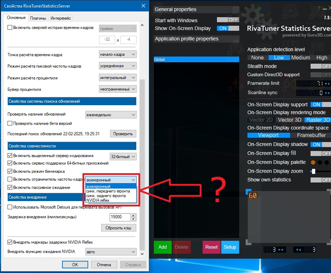331x273 pixels.
Task: Toggle On-Screen Display support switch
Action: [x=321, y=104]
